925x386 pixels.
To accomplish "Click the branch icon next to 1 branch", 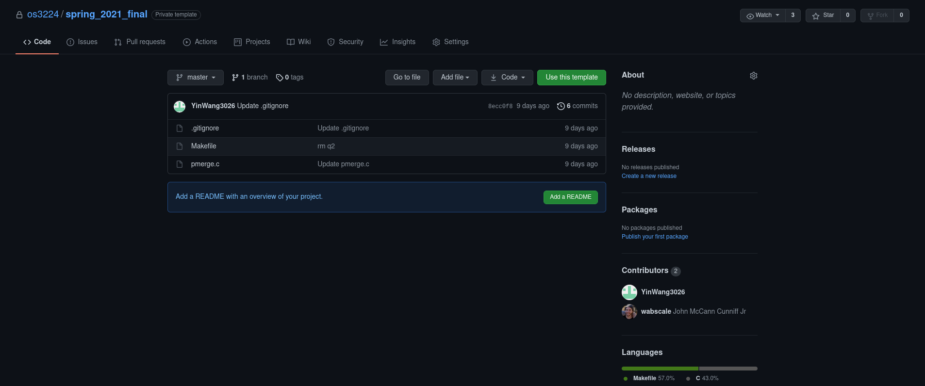I will 235,78.
